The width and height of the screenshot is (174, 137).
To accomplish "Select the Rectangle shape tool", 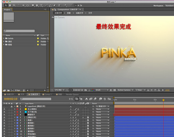I will coord(33,5).
